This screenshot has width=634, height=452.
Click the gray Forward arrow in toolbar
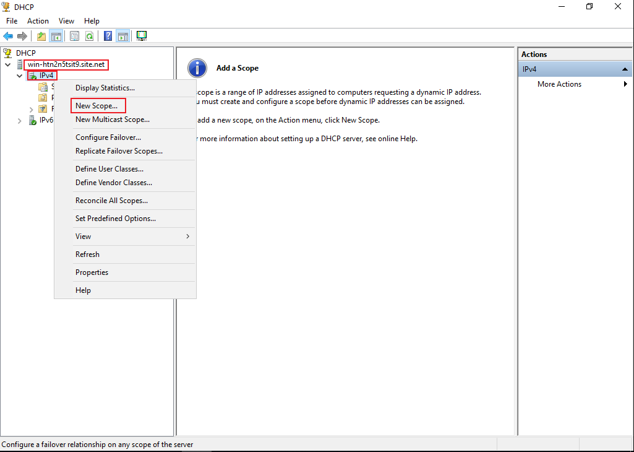(x=22, y=36)
